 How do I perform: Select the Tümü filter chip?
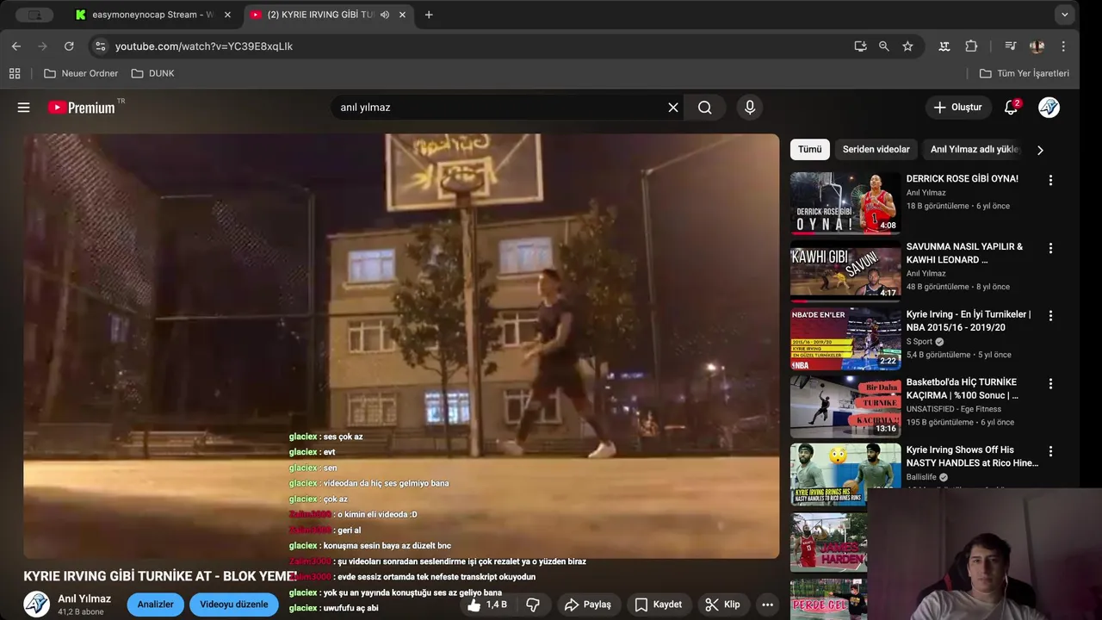tap(809, 150)
